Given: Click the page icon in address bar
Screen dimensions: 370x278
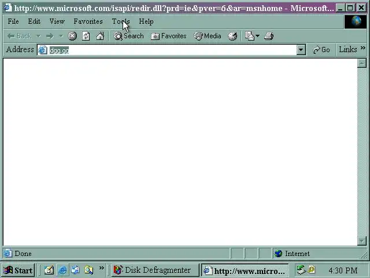Looking at the screenshot, I should [x=43, y=50].
